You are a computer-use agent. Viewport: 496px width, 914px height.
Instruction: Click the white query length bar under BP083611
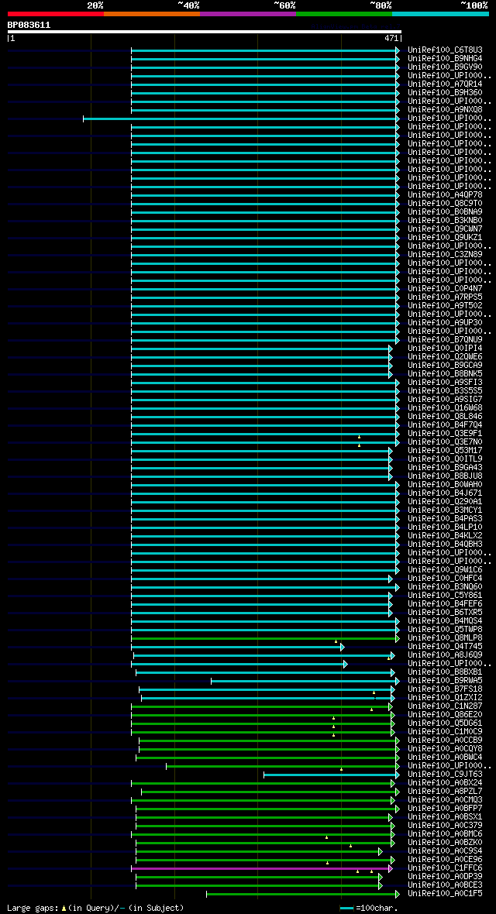click(x=205, y=32)
